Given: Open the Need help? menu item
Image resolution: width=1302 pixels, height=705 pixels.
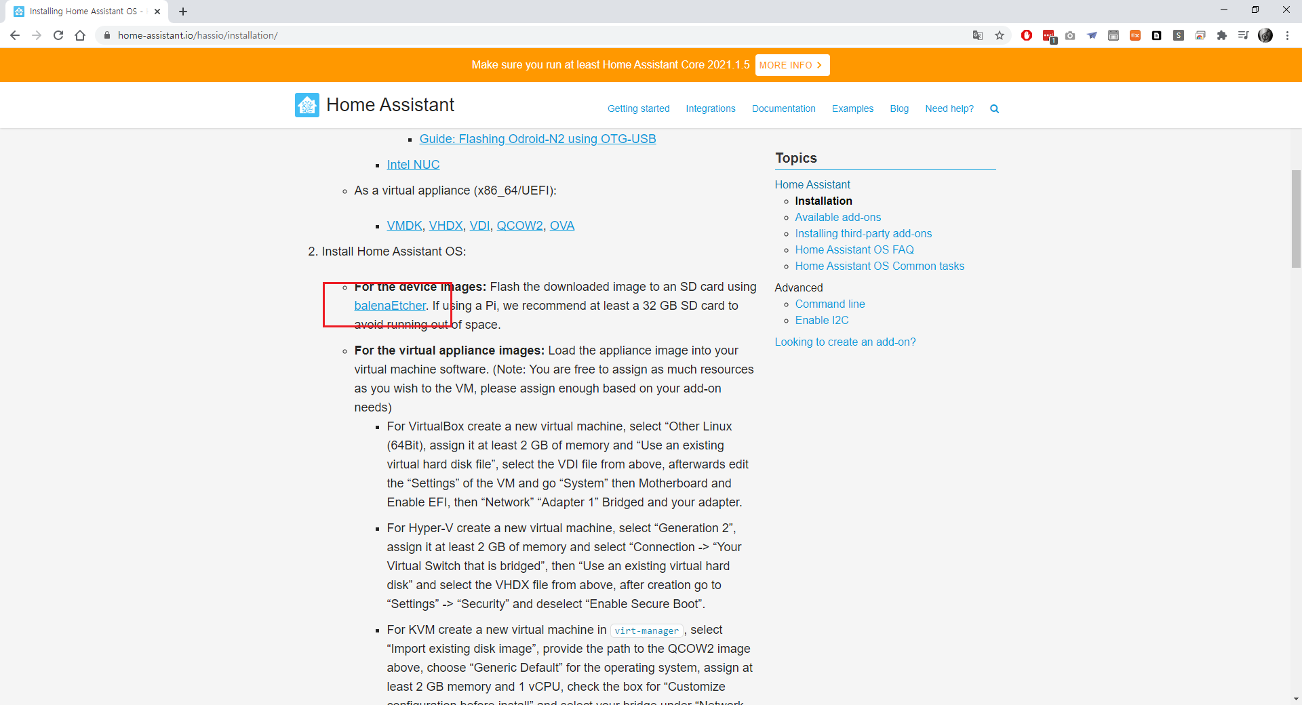Looking at the screenshot, I should pyautogui.click(x=949, y=108).
